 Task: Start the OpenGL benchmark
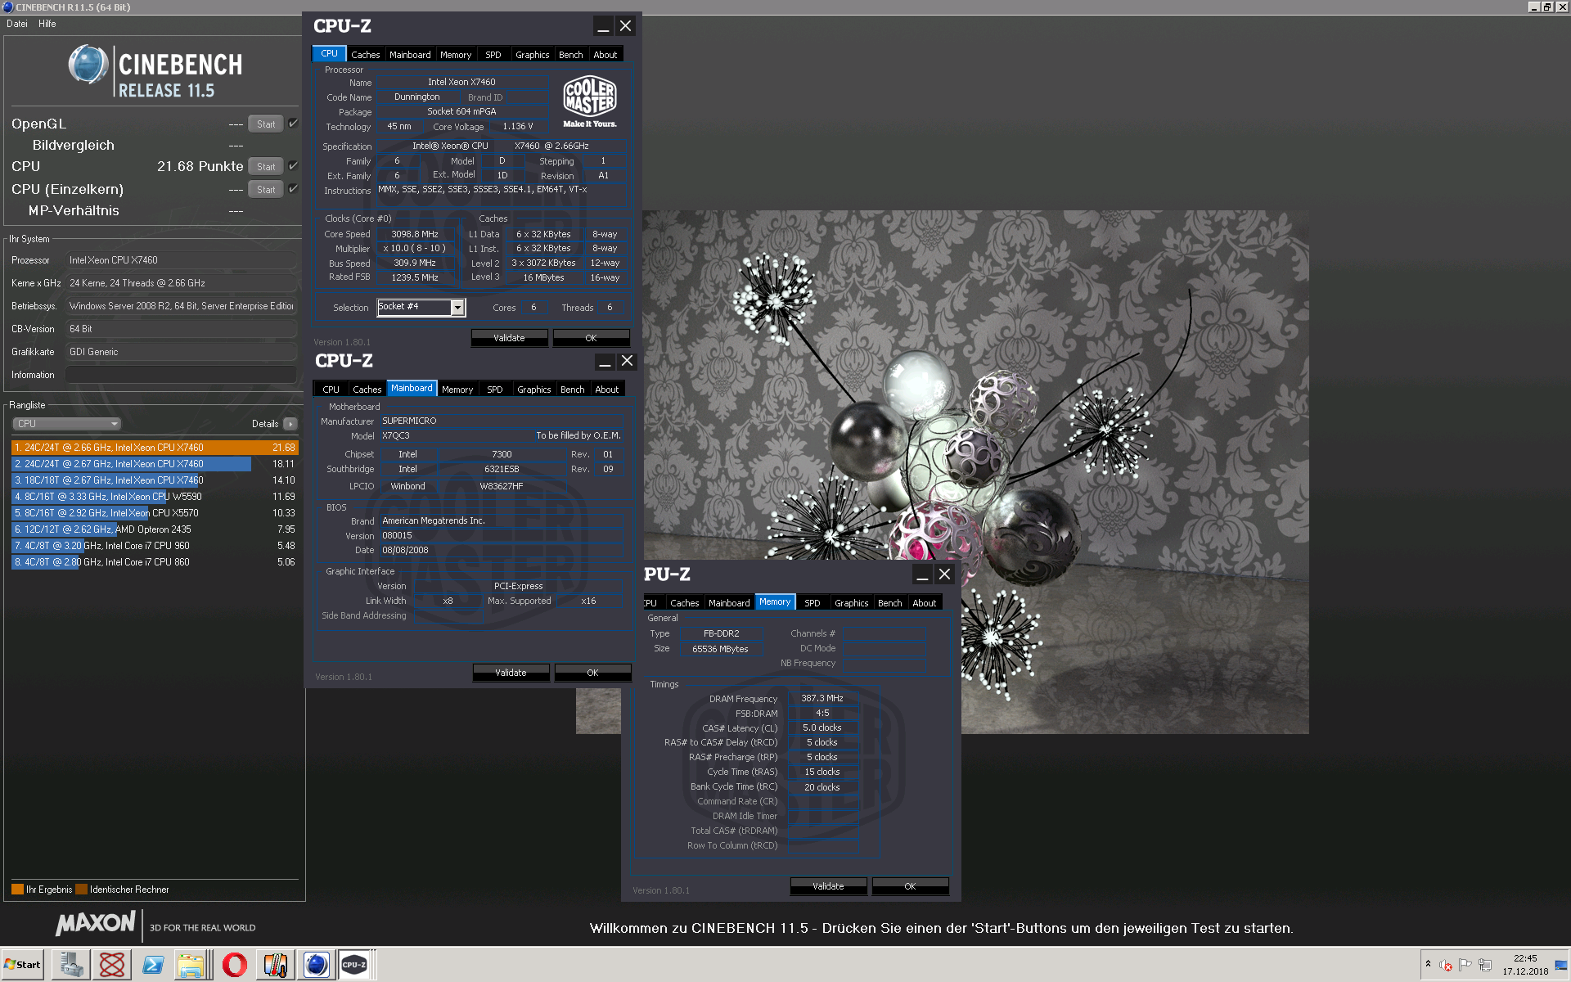tap(266, 124)
